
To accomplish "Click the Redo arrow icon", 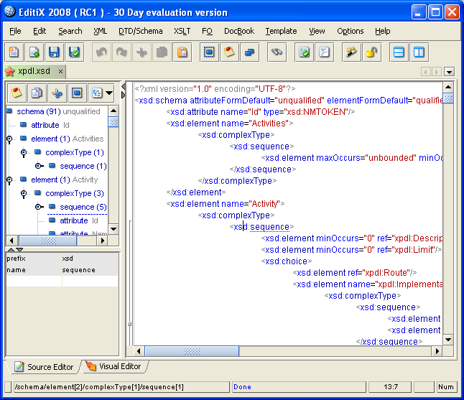I will (x=121, y=52).
